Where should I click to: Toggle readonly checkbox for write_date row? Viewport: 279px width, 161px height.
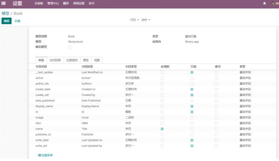pyautogui.click(x=192, y=140)
